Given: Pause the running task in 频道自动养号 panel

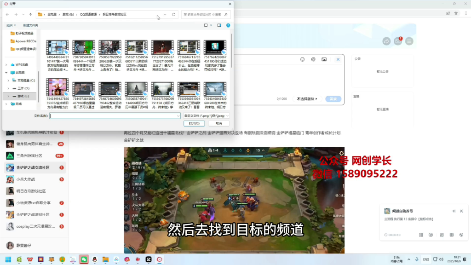Looking at the screenshot, I should pos(421,235).
